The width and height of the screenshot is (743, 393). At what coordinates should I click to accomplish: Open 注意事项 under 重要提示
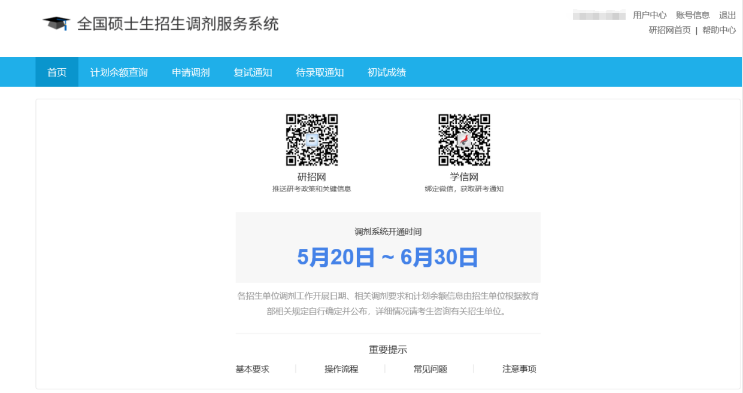pos(519,369)
